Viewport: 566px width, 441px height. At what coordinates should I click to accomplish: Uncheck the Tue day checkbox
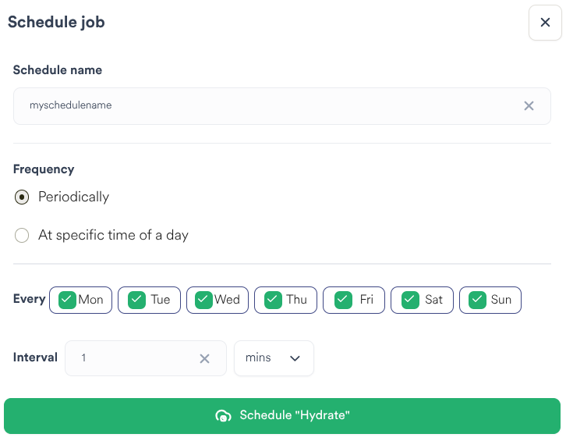click(136, 300)
